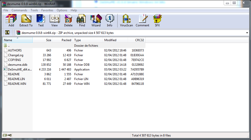Click the drive icon in status bar

[5, 135]
